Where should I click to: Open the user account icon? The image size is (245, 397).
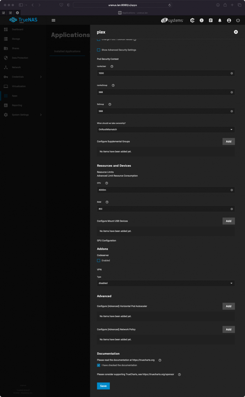tap(229, 20)
